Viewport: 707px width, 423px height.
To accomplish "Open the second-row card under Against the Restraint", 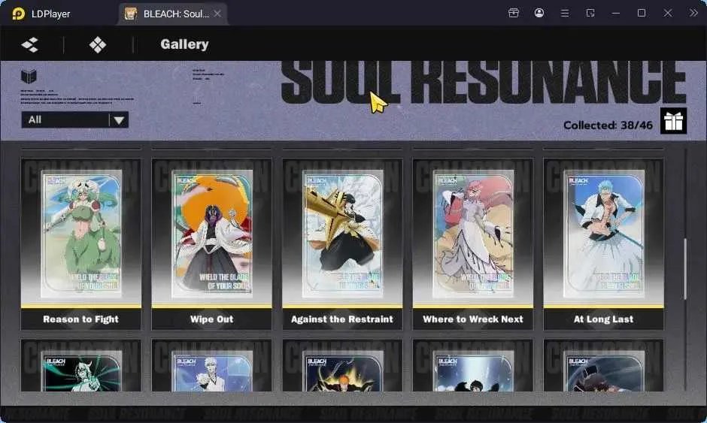I will pyautogui.click(x=342, y=366).
